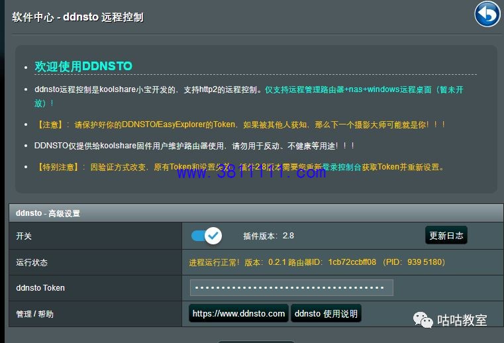This screenshot has width=504, height=343.
Task: Click the 开关 row label
Action: coord(24,236)
